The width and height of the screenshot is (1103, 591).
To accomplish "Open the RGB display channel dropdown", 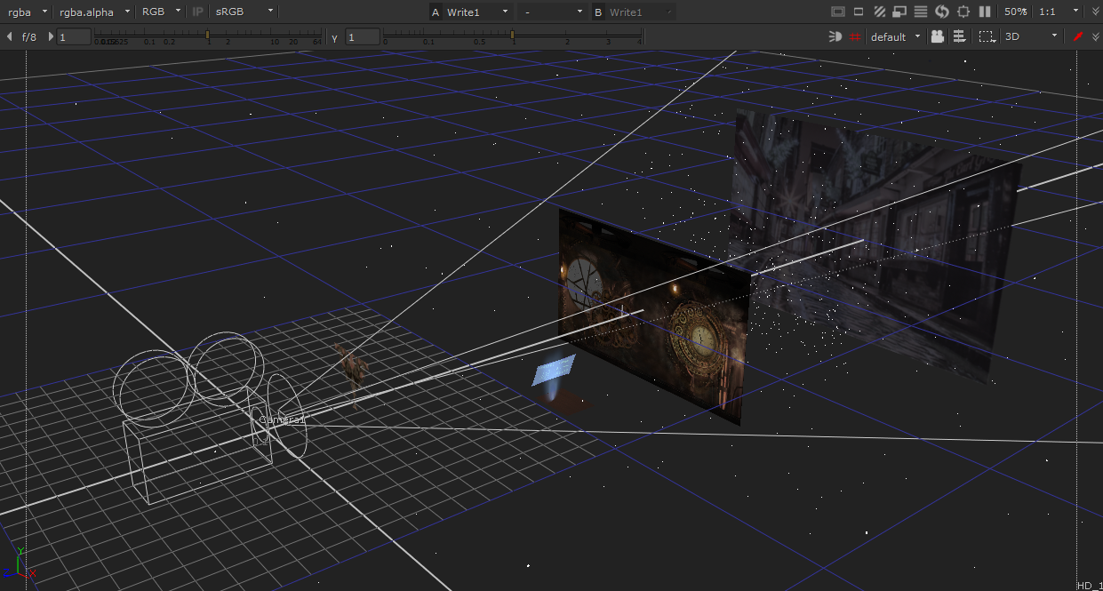I will (161, 12).
